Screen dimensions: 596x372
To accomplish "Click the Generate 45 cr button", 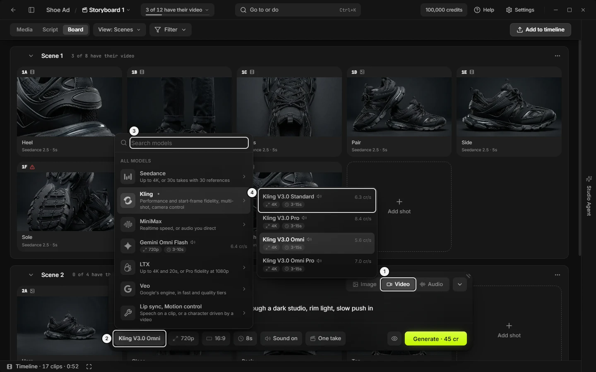I will point(436,339).
